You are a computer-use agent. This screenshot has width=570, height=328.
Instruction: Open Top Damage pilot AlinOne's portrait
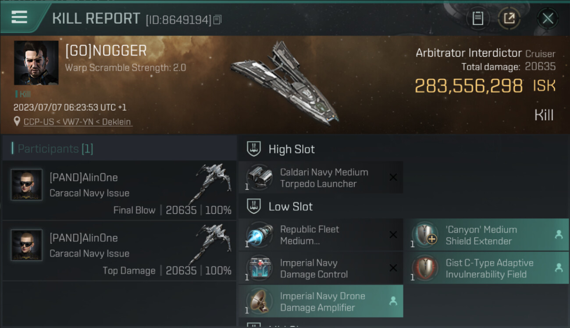27,245
